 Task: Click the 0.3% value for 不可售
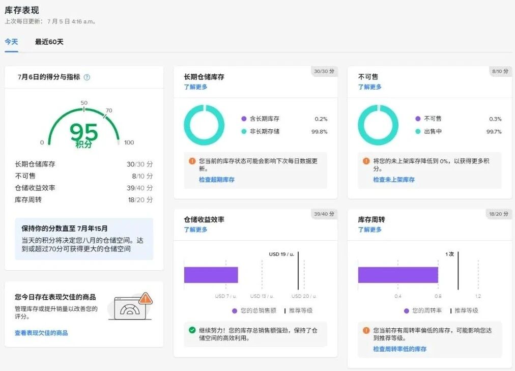495,119
